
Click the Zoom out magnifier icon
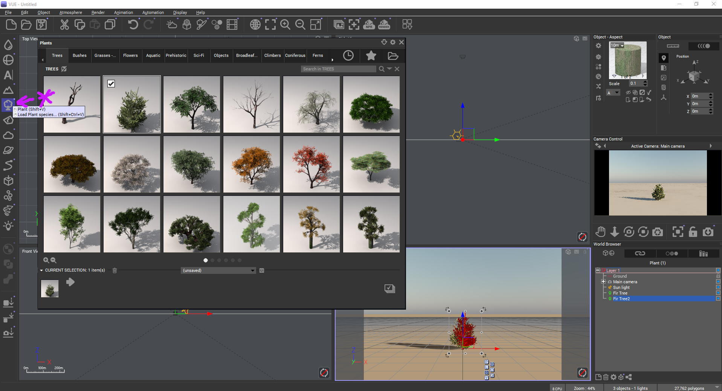(x=301, y=25)
